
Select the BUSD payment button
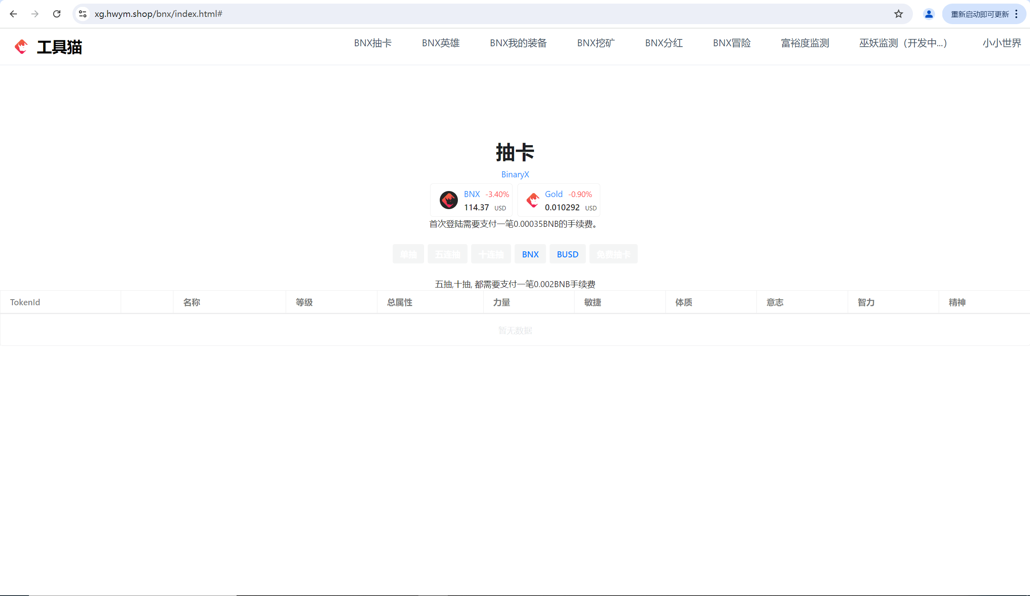[567, 254]
